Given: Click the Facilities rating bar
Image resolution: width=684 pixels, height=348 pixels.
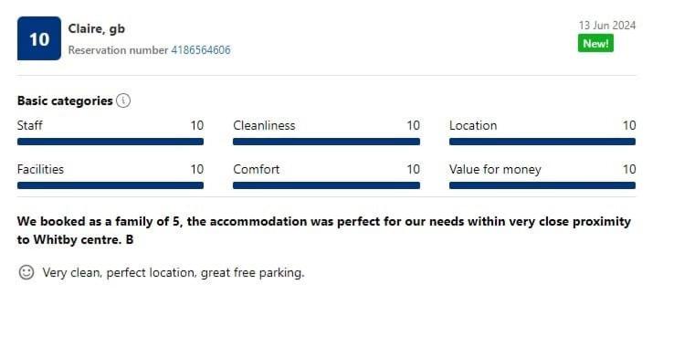Looking at the screenshot, I should 110,185.
